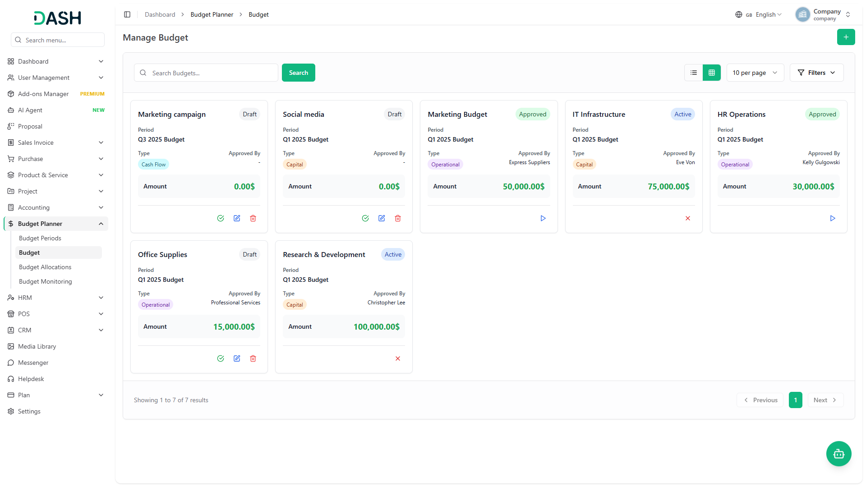Open Add-ons Manager in the sidebar
Screen dimensions: 866x487
pyautogui.click(x=56, y=94)
